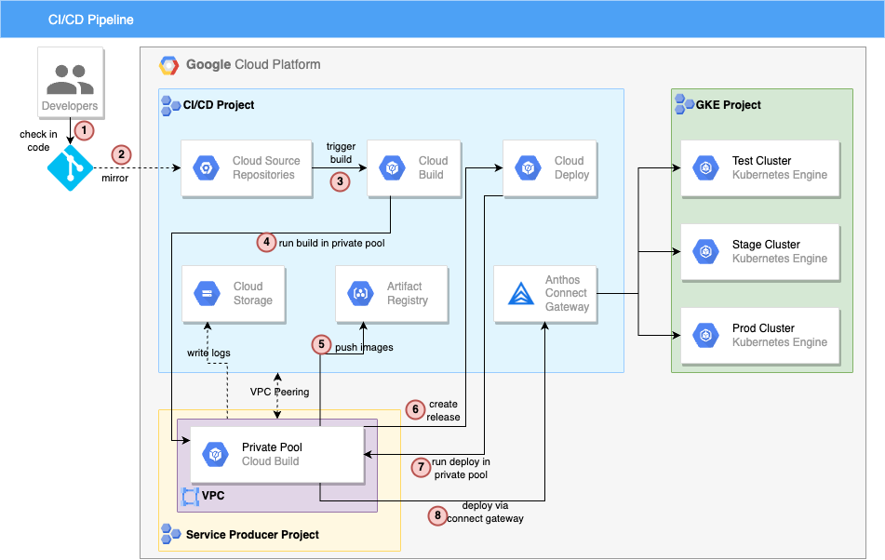Select the Private Pool Cloud Build icon
The width and height of the screenshot is (885, 560).
tap(215, 455)
